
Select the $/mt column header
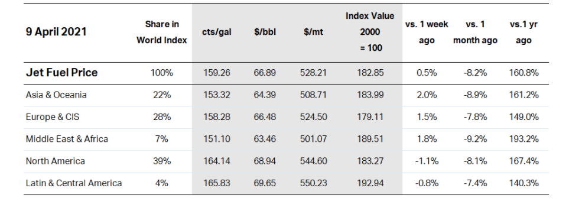click(314, 32)
